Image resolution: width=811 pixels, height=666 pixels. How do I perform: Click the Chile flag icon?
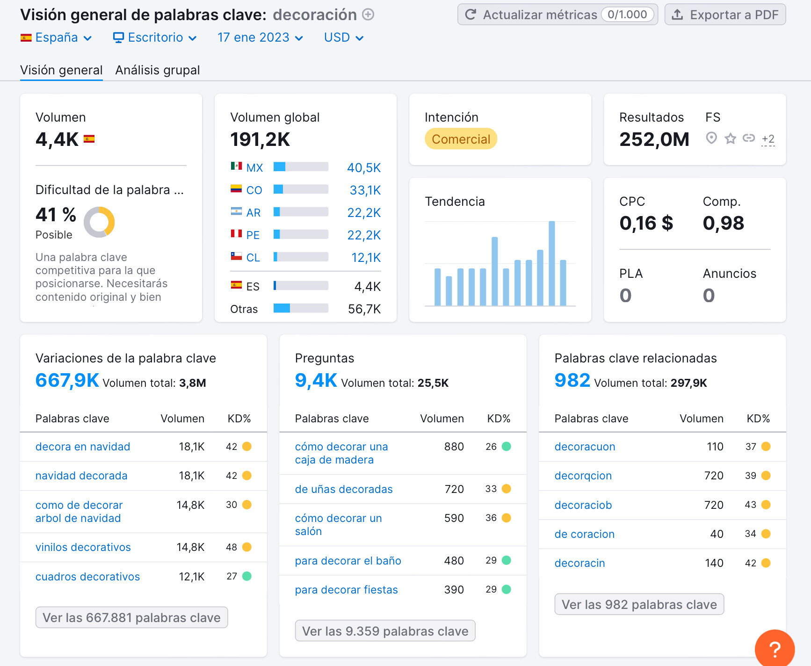pyautogui.click(x=236, y=256)
